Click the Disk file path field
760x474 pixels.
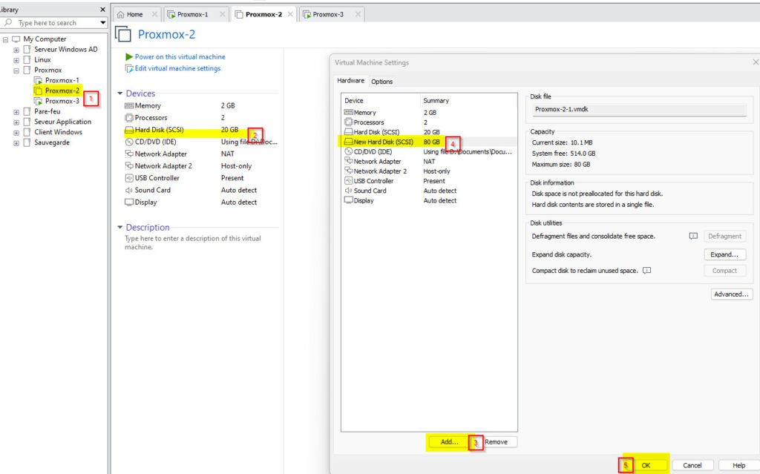tap(639, 110)
